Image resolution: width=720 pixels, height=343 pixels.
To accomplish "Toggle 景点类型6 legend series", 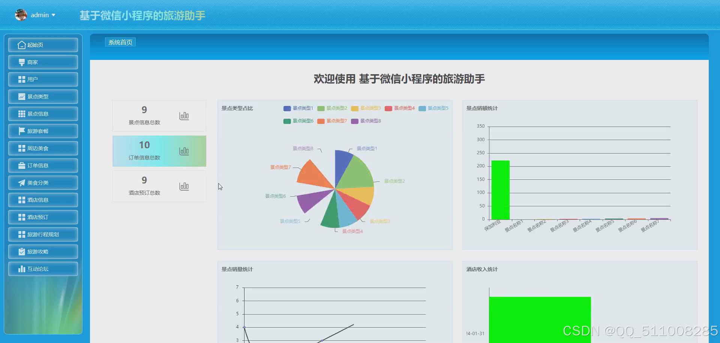I will (x=298, y=121).
